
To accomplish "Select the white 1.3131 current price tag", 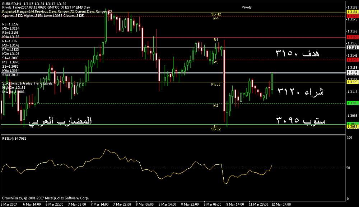I will [x=353, y=72].
